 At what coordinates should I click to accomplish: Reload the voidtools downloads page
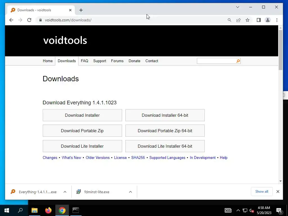tap(29, 20)
